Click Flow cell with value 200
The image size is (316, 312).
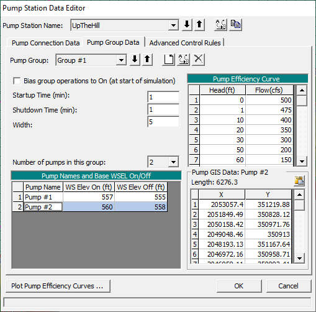click(x=269, y=150)
